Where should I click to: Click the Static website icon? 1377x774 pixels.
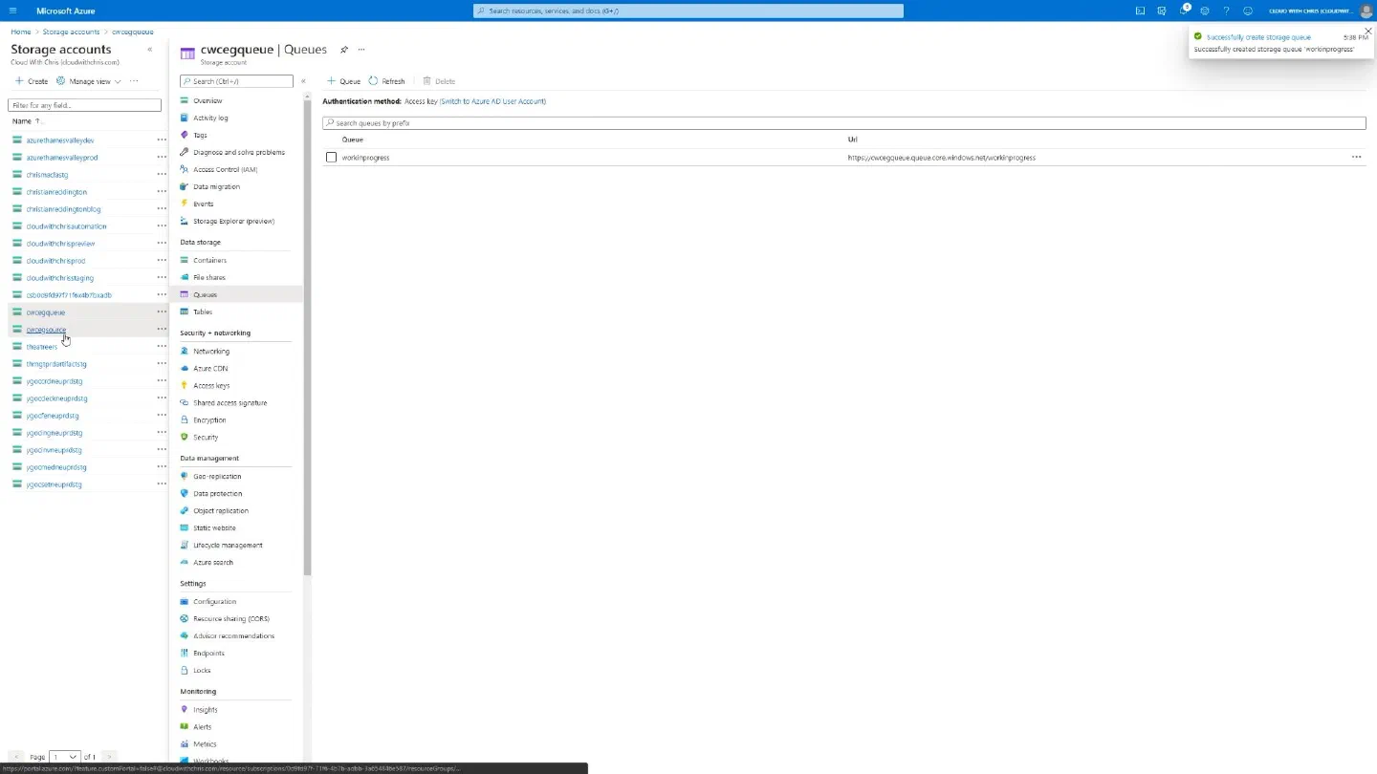[x=185, y=527]
